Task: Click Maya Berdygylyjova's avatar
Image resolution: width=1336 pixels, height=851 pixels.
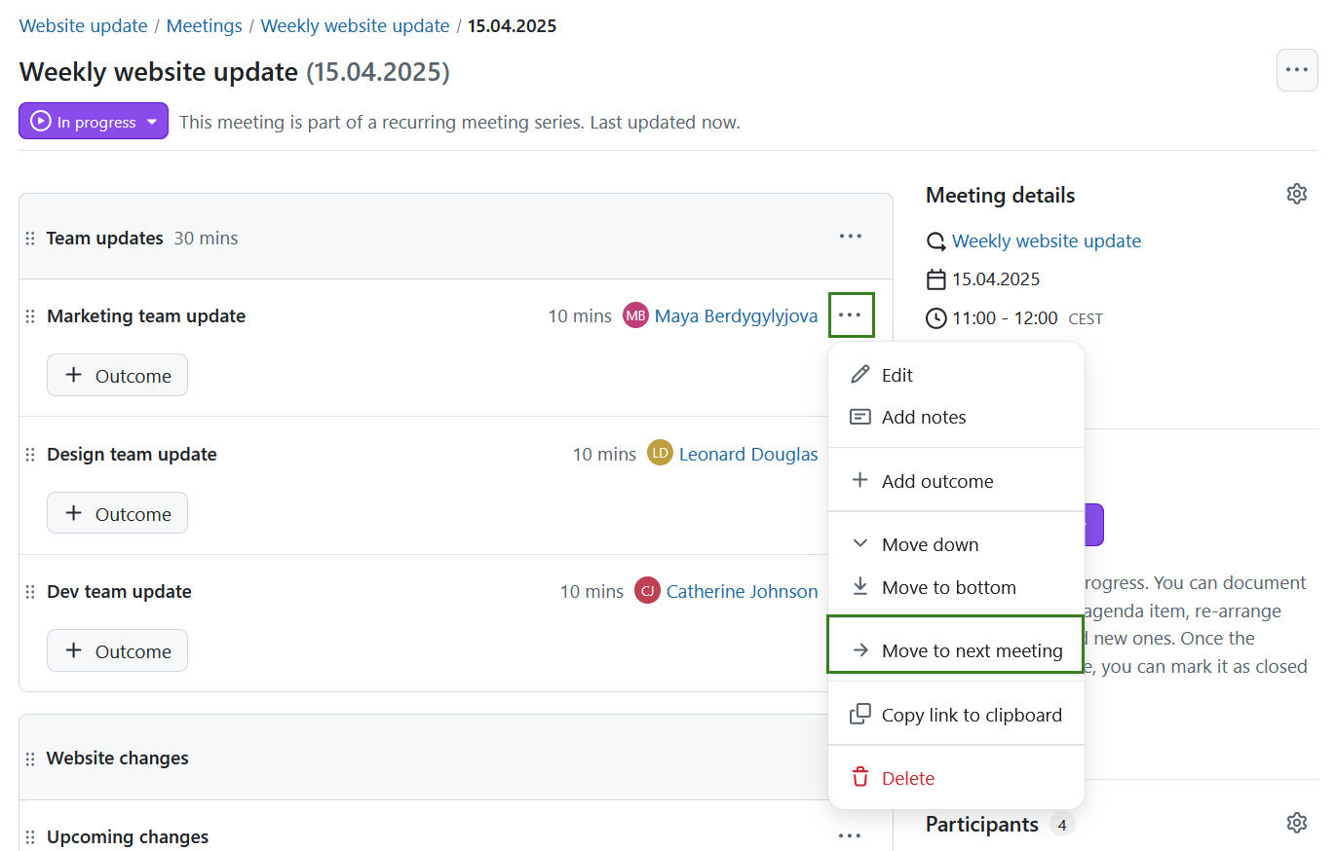Action: click(x=634, y=314)
